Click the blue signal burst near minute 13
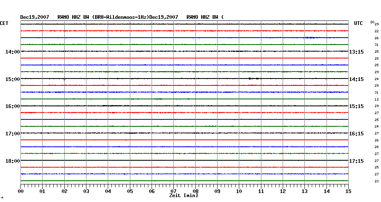Viewport: 381px width, 202px height. pos(311,38)
